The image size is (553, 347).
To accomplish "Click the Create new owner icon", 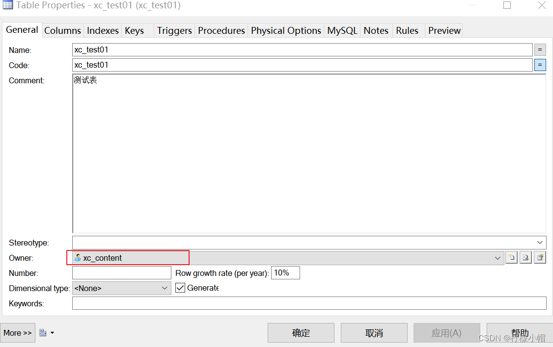I will tap(512, 258).
